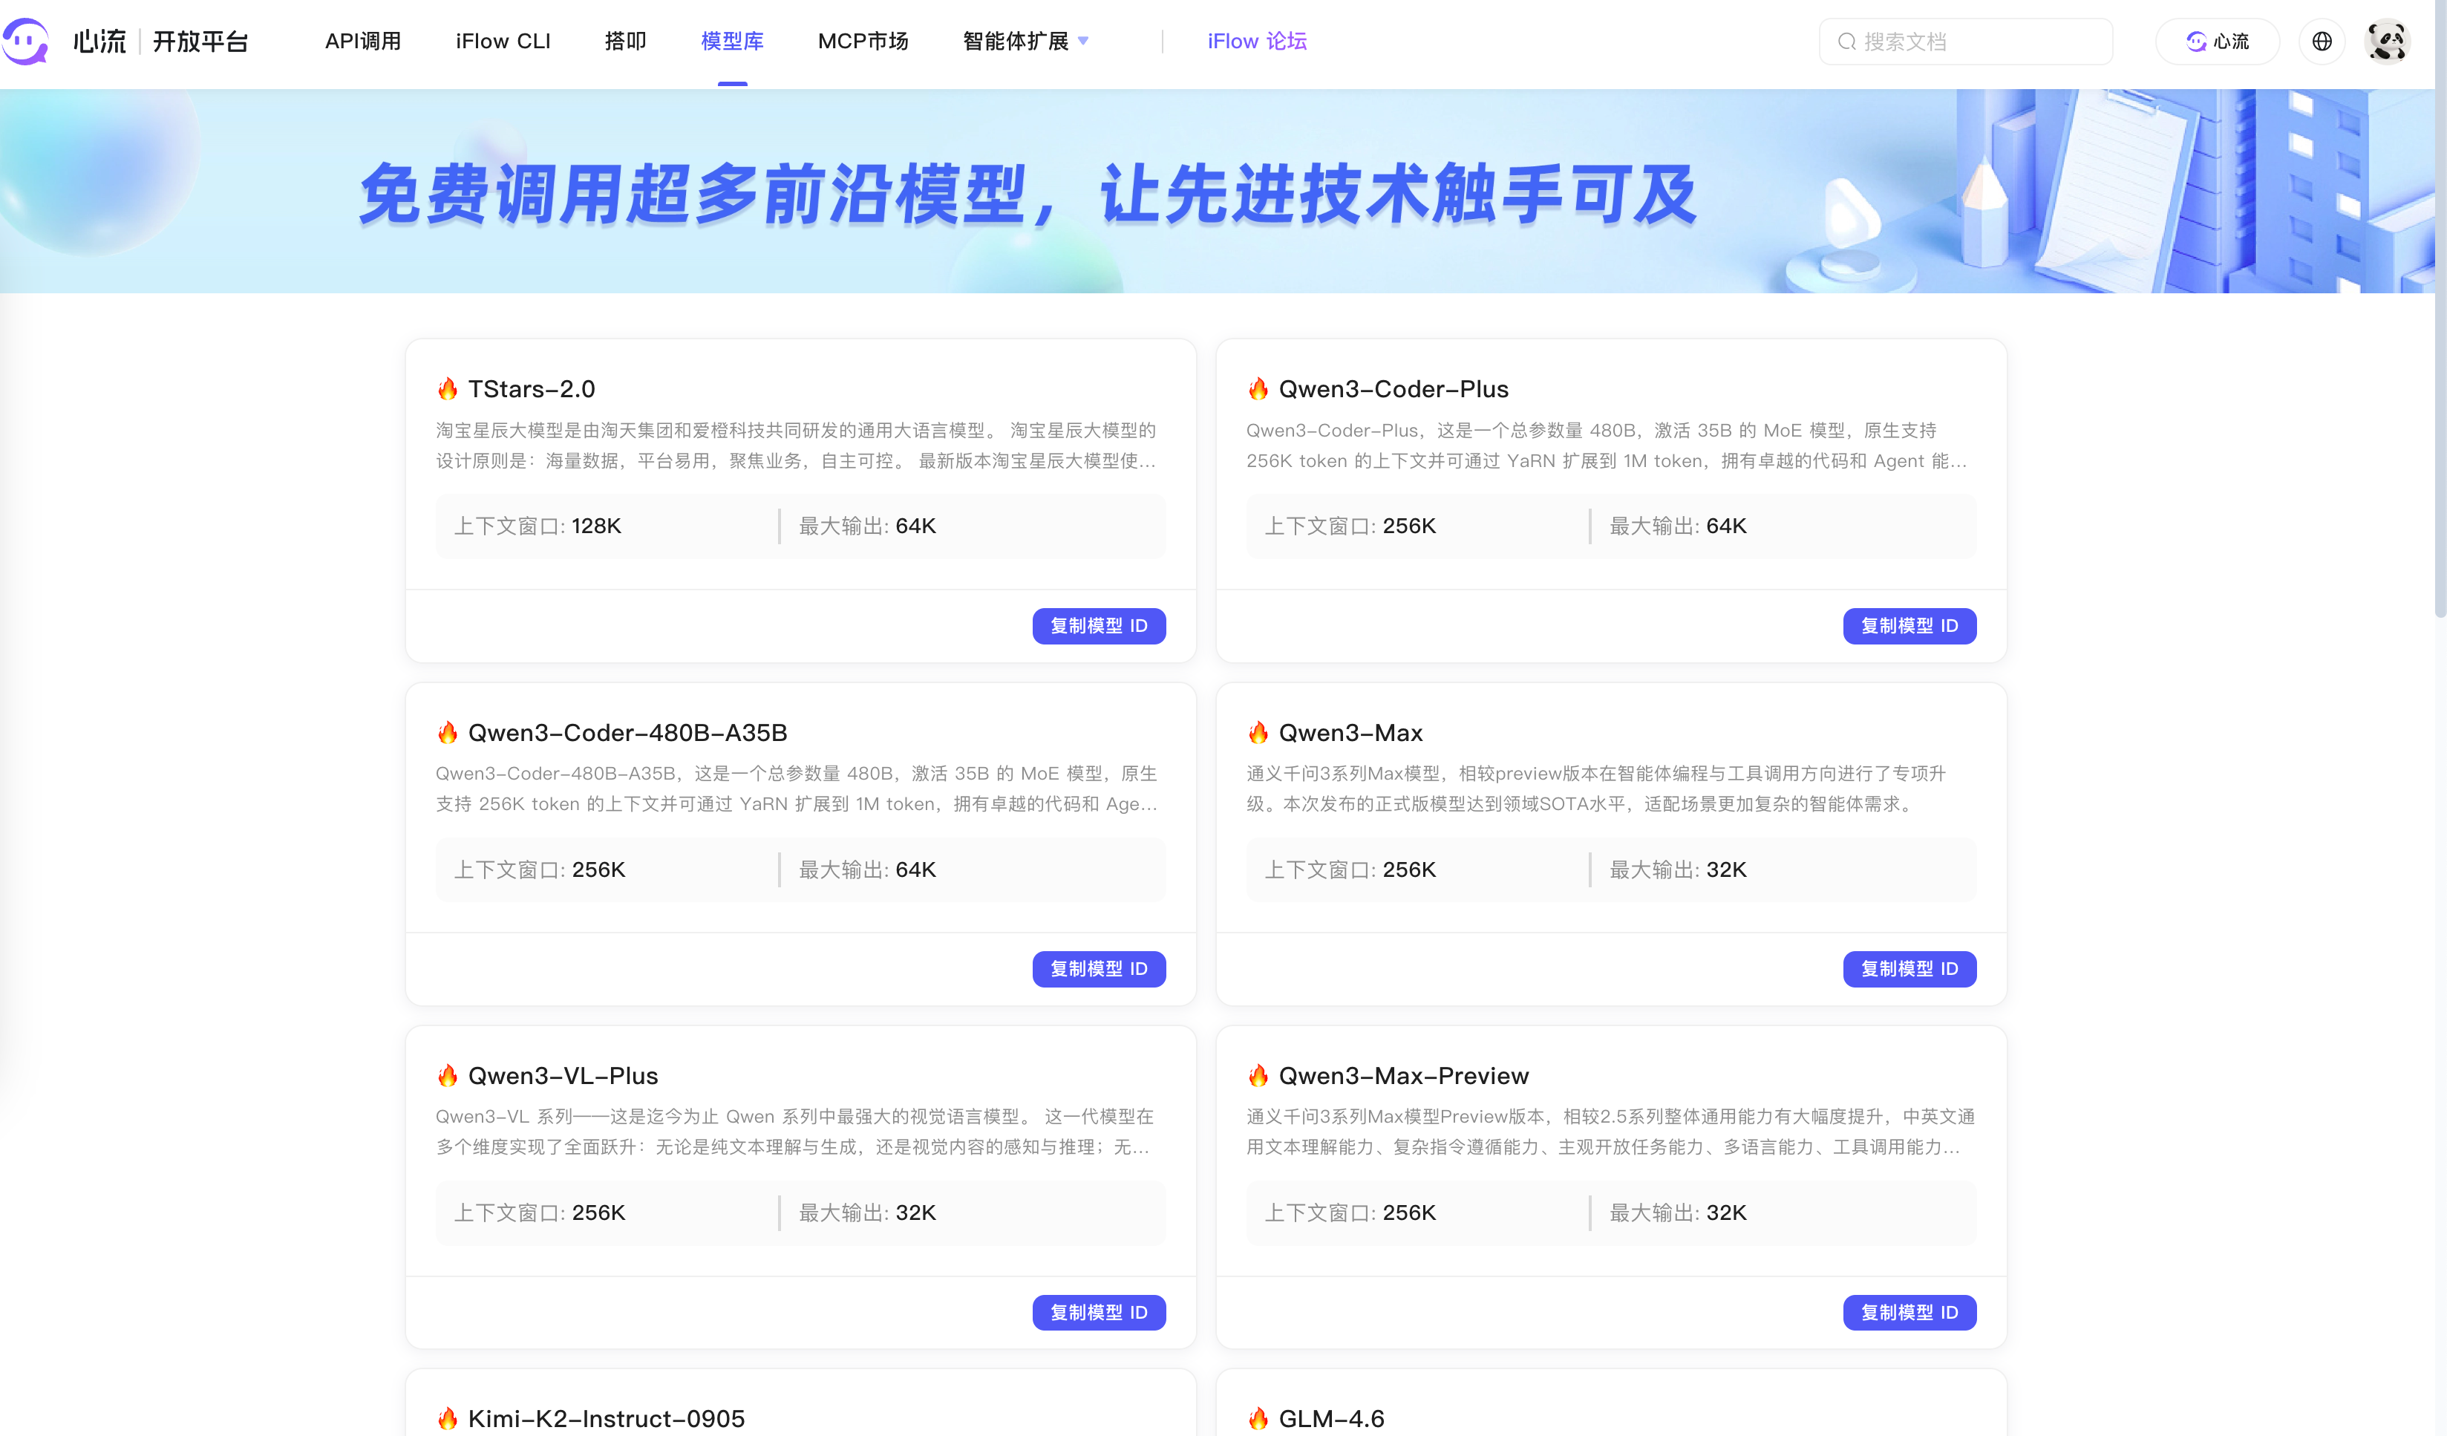Click the flame icon beside Qwen3-VL-Plus
The height and width of the screenshot is (1436, 2447).
click(448, 1076)
